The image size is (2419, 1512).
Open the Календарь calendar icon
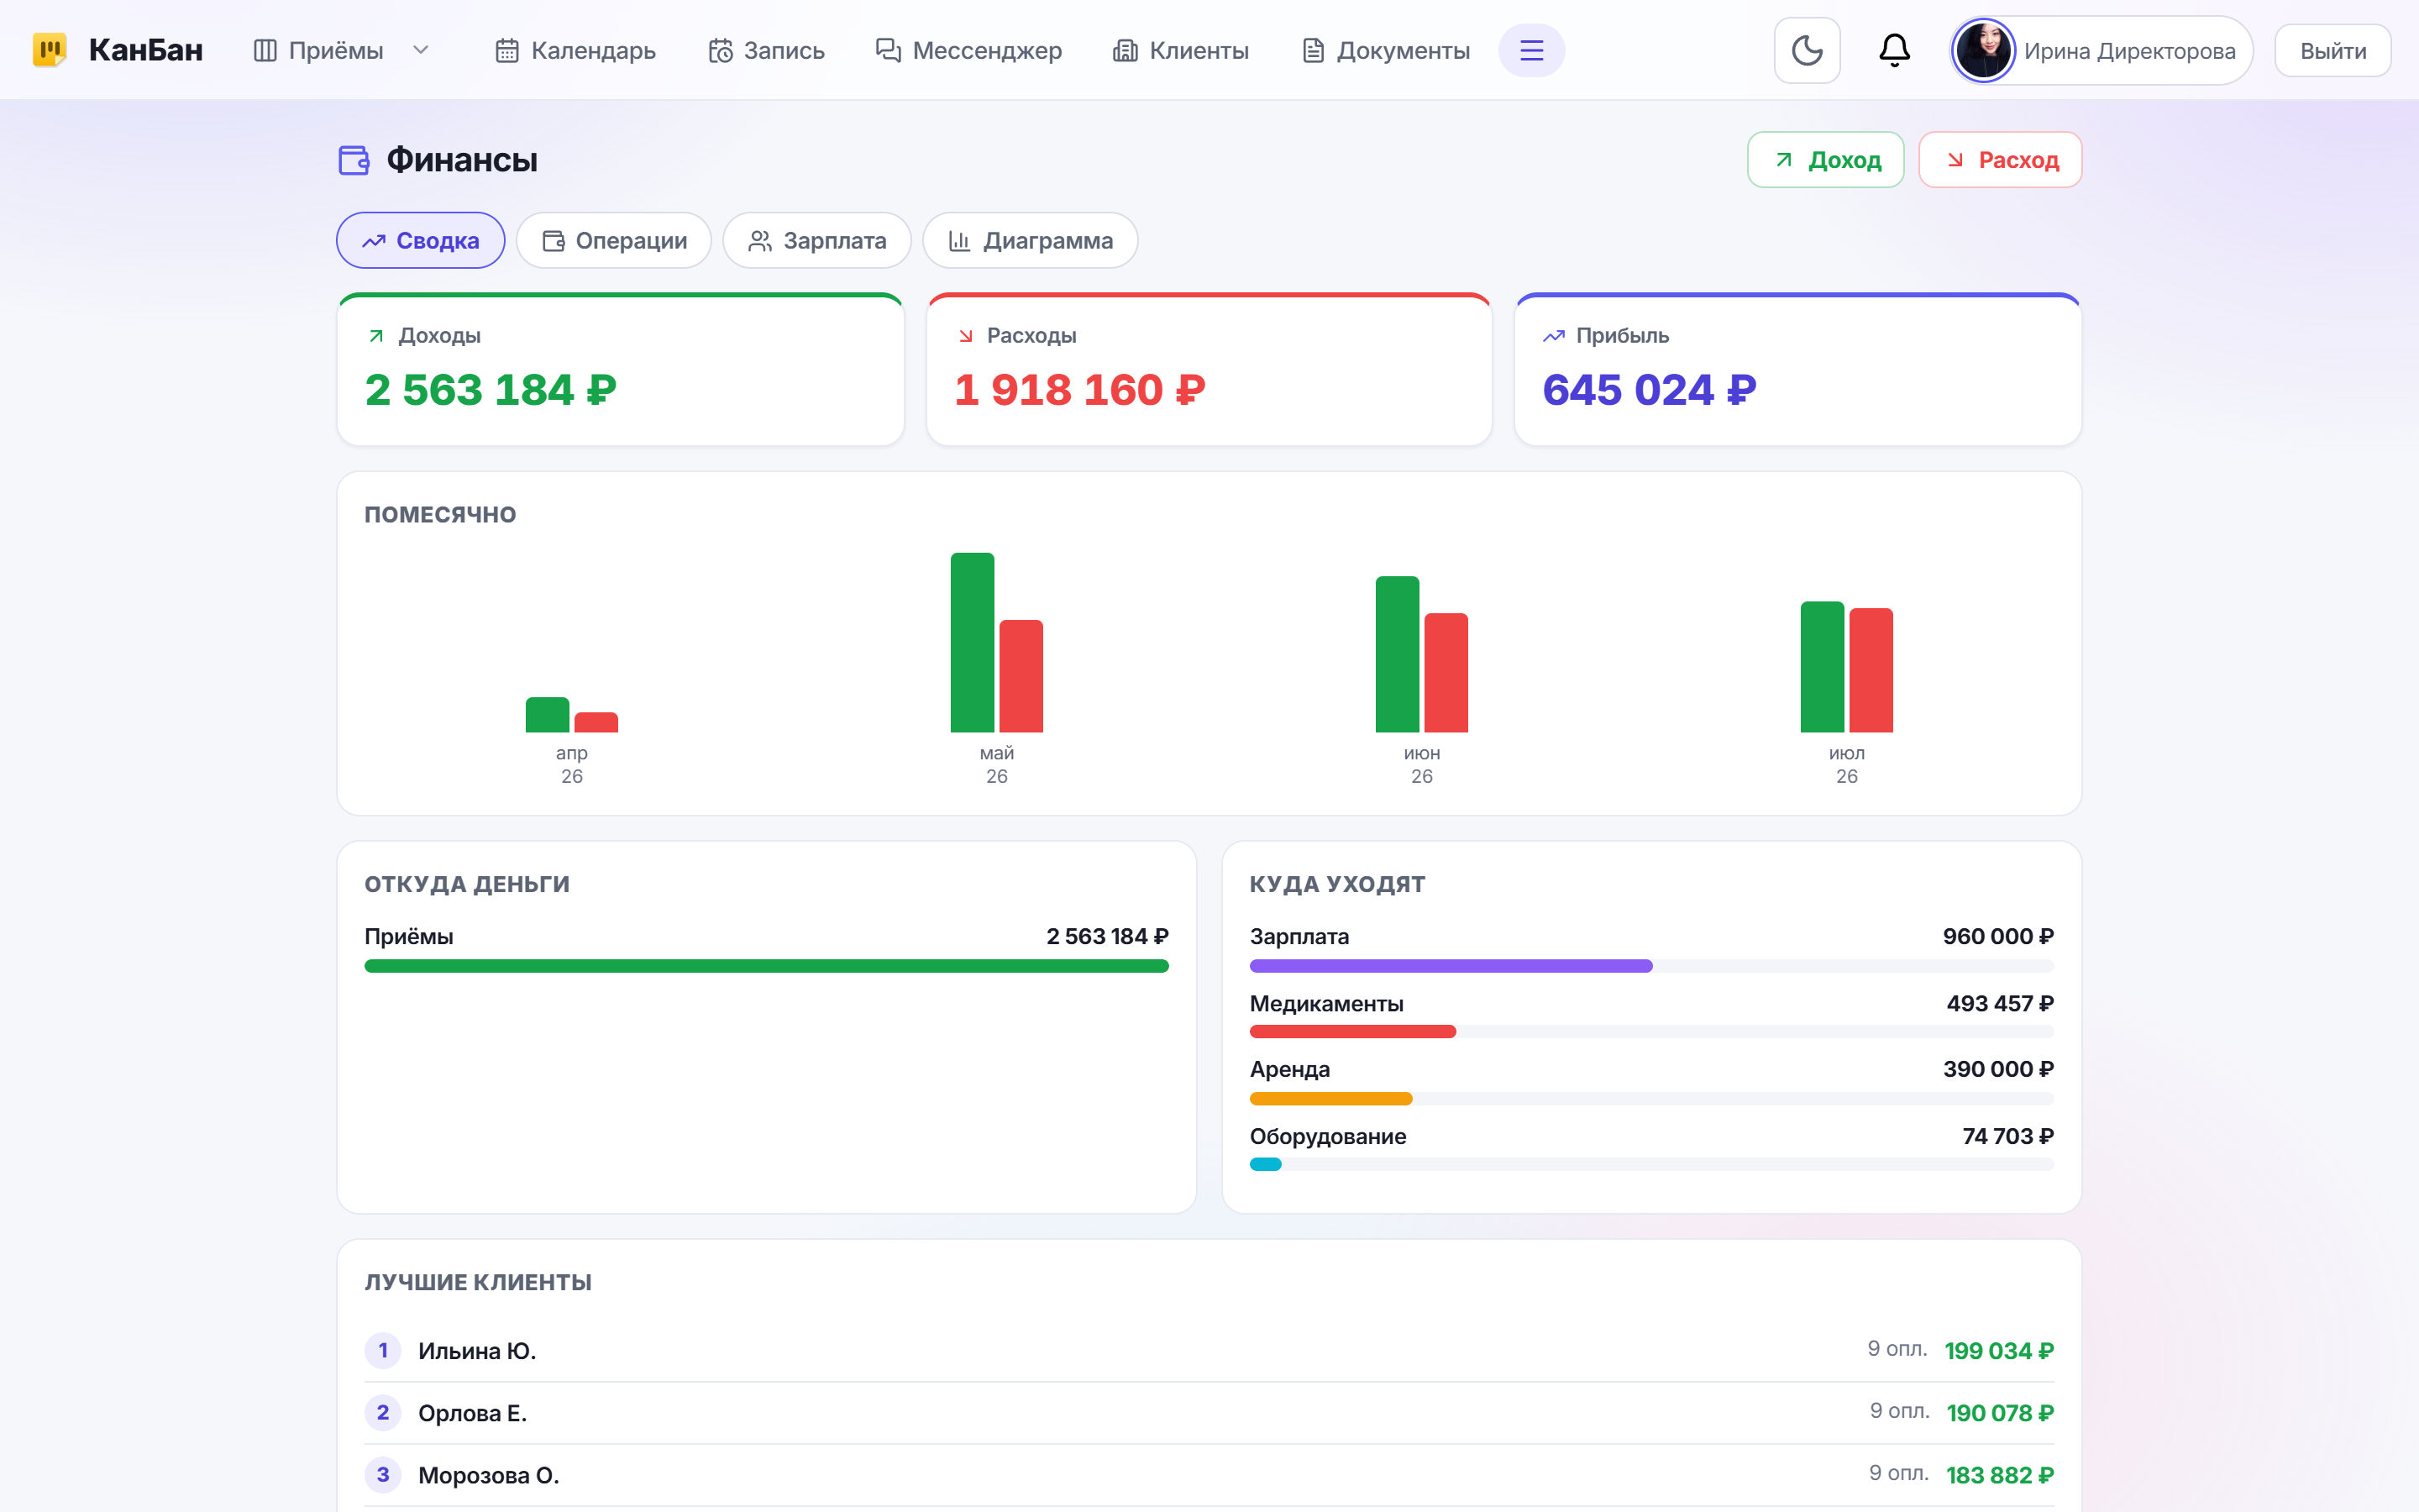point(506,50)
